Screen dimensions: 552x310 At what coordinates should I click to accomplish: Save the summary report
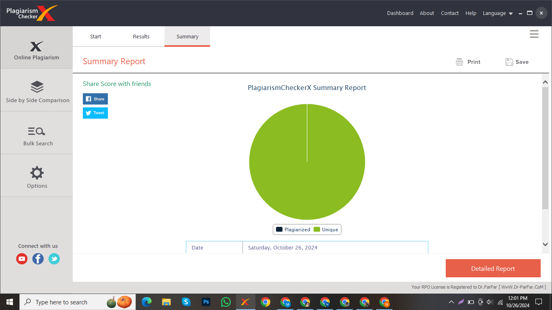(517, 62)
